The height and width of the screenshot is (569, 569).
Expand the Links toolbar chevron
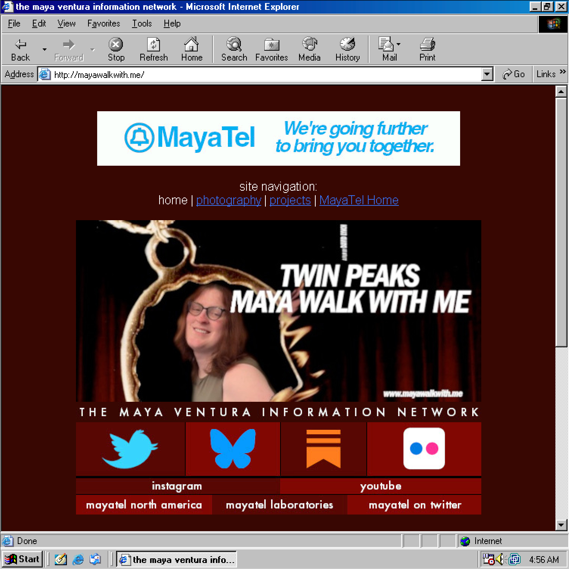563,72
